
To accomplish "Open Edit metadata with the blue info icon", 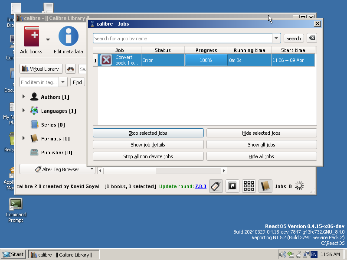I will pyautogui.click(x=68, y=37).
